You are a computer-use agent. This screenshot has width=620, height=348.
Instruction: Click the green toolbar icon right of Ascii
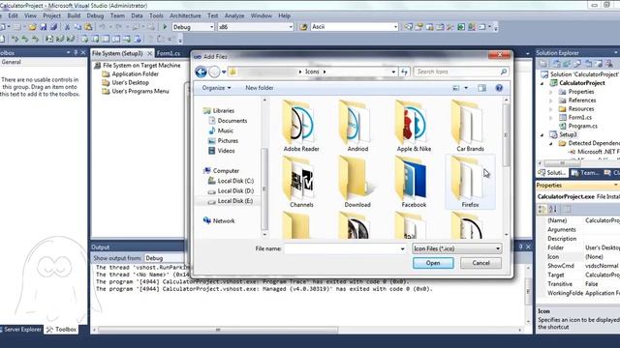(x=461, y=27)
